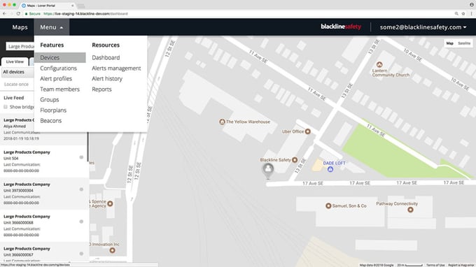Select the Maps - Loner Portal browser tab

point(47,6)
